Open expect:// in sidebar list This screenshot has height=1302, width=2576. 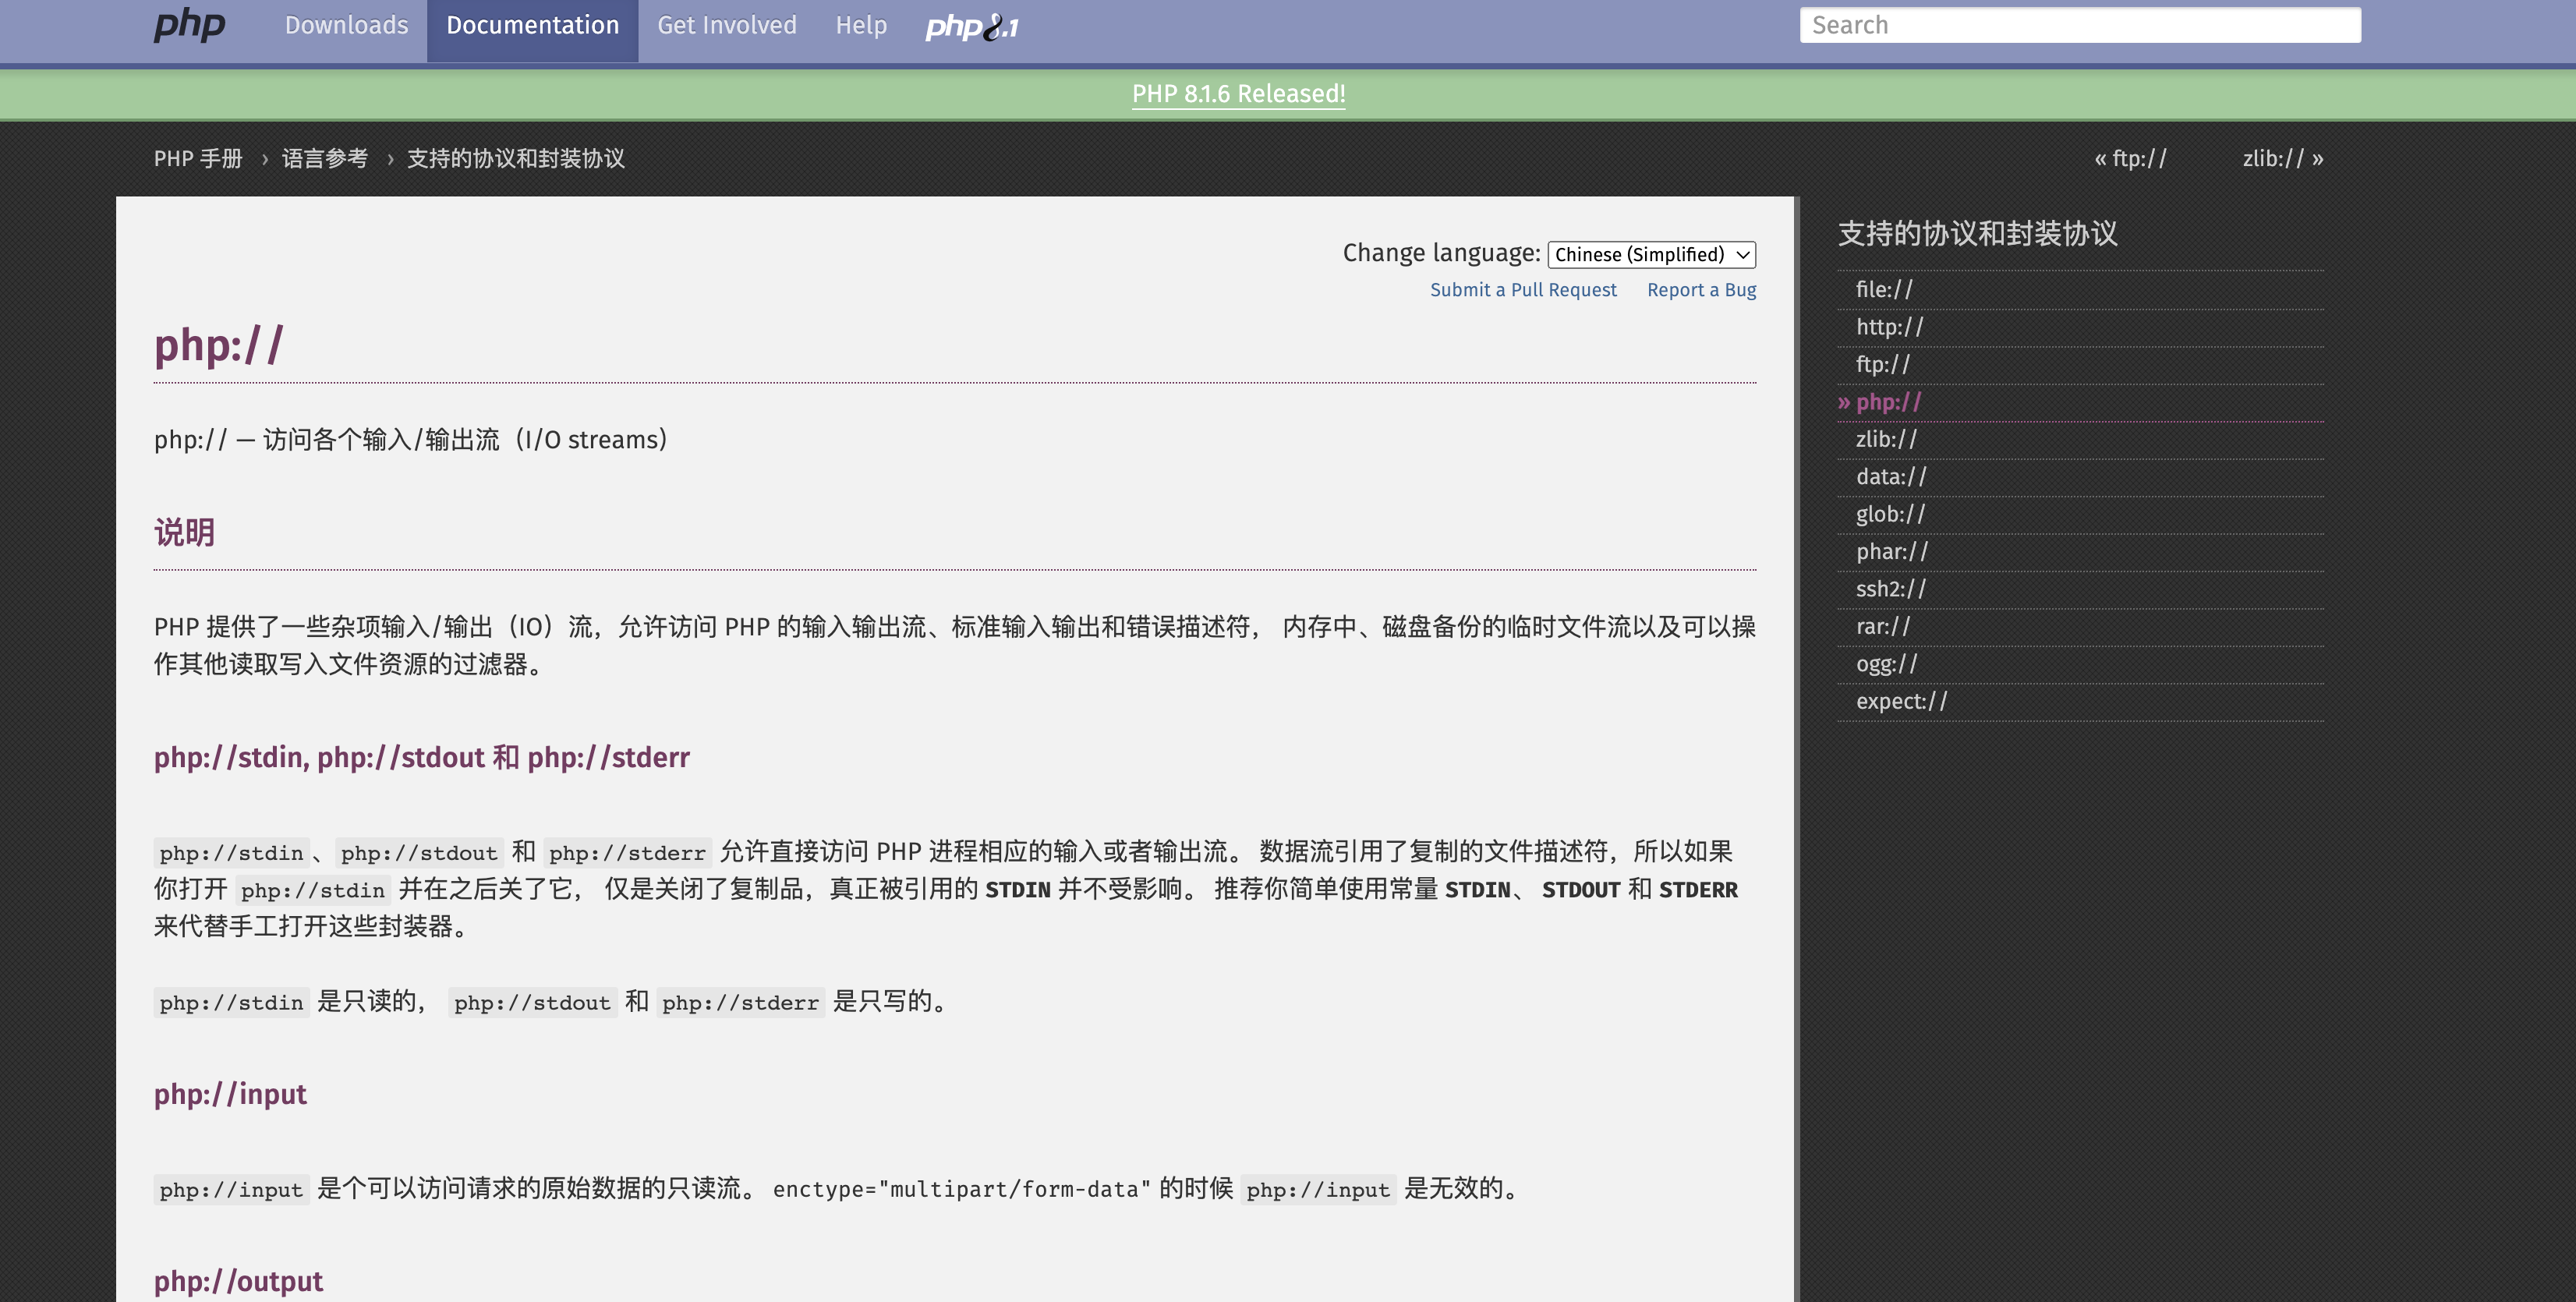tap(1901, 702)
